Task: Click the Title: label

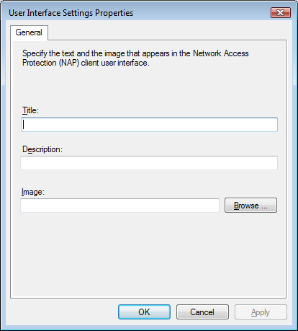Action: point(30,110)
